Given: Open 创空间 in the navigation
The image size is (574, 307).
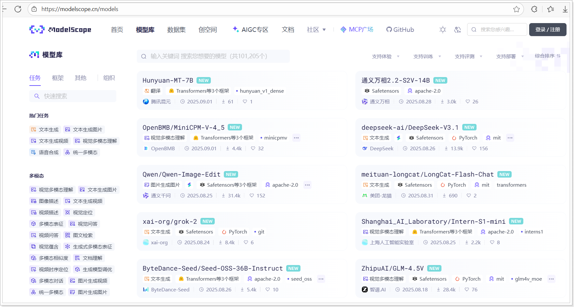Looking at the screenshot, I should coord(208,30).
